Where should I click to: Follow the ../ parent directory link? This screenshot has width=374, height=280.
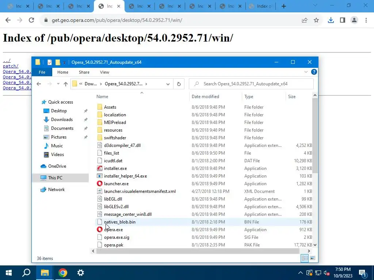(x=7, y=61)
